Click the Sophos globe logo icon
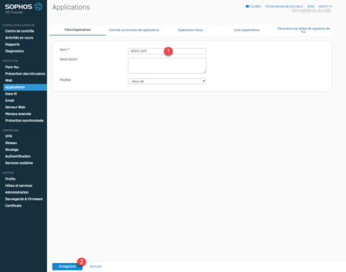The image size is (346, 272). point(38,7)
